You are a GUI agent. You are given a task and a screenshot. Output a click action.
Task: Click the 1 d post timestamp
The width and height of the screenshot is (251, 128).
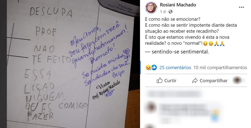(x=163, y=12)
